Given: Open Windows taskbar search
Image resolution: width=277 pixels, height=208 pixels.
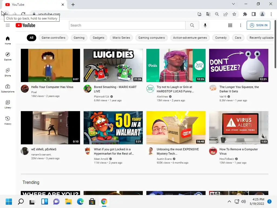Looking at the screenshot, I should click(21, 201).
